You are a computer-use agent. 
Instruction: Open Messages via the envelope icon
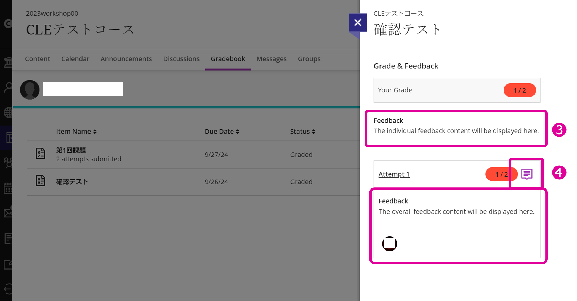(x=8, y=212)
